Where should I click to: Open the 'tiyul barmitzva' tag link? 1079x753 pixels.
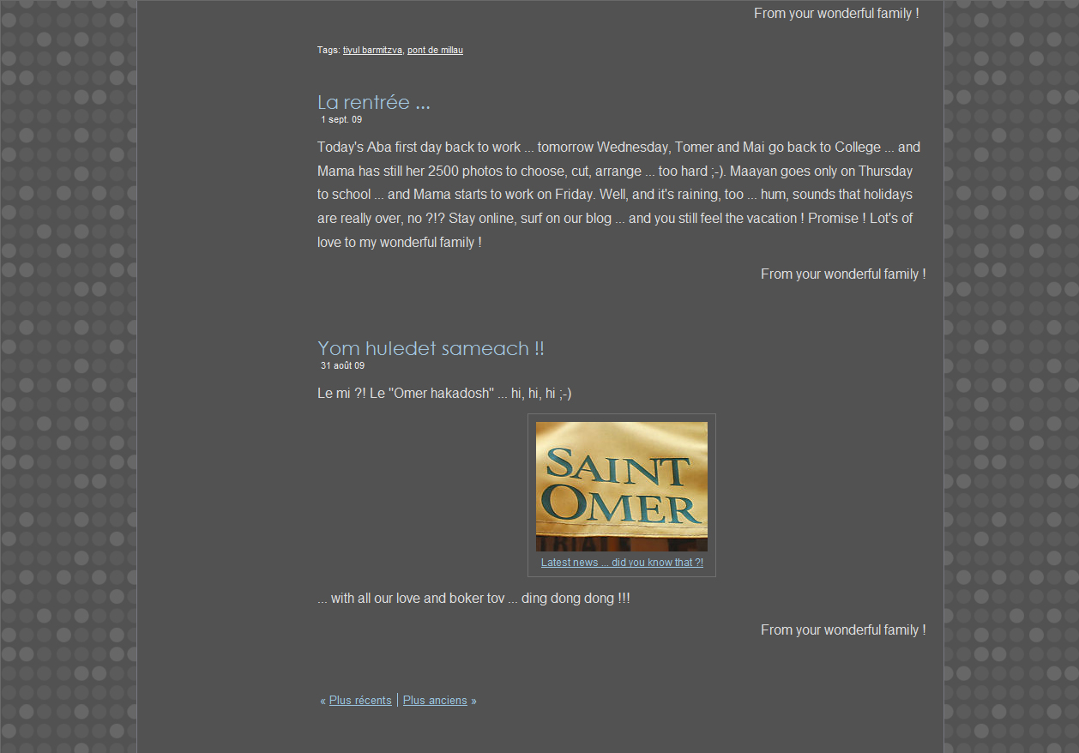(372, 51)
